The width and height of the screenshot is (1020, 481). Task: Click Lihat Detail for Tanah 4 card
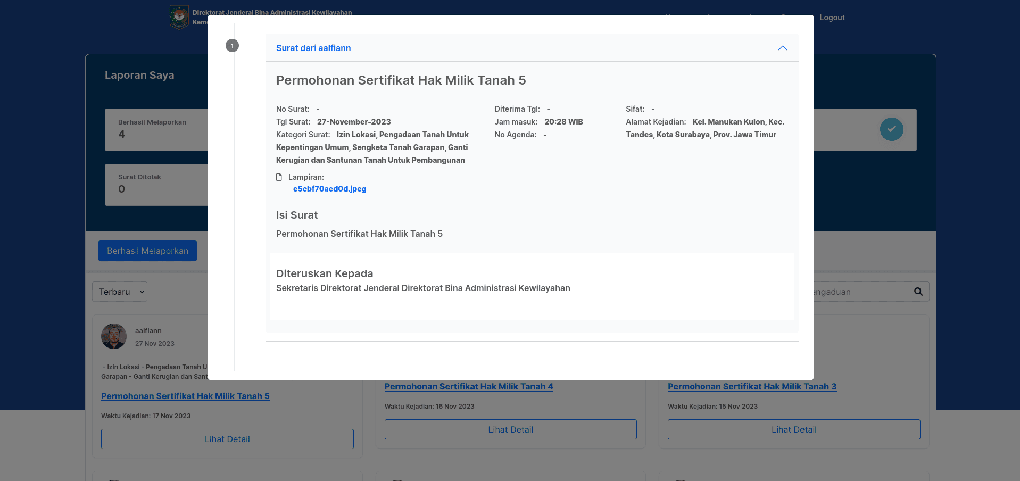click(510, 429)
